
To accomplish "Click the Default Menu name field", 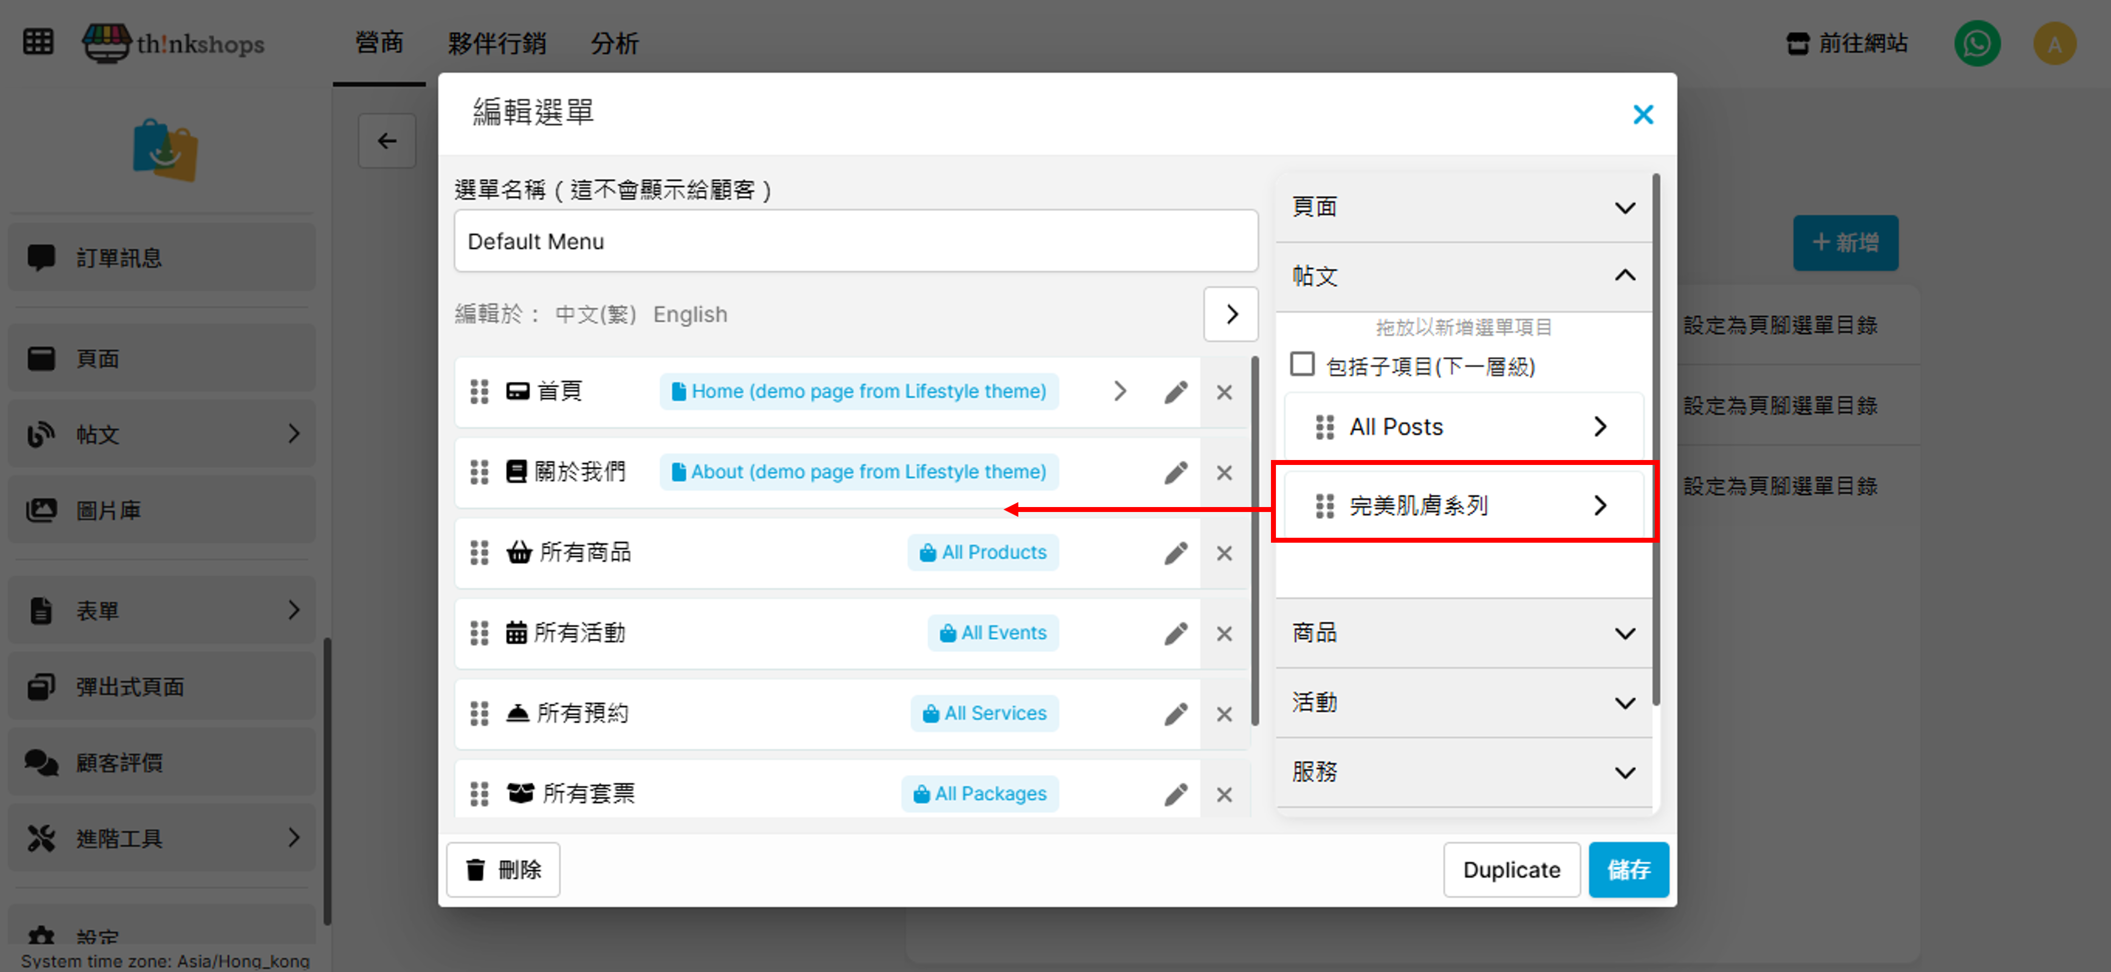I will 855,242.
